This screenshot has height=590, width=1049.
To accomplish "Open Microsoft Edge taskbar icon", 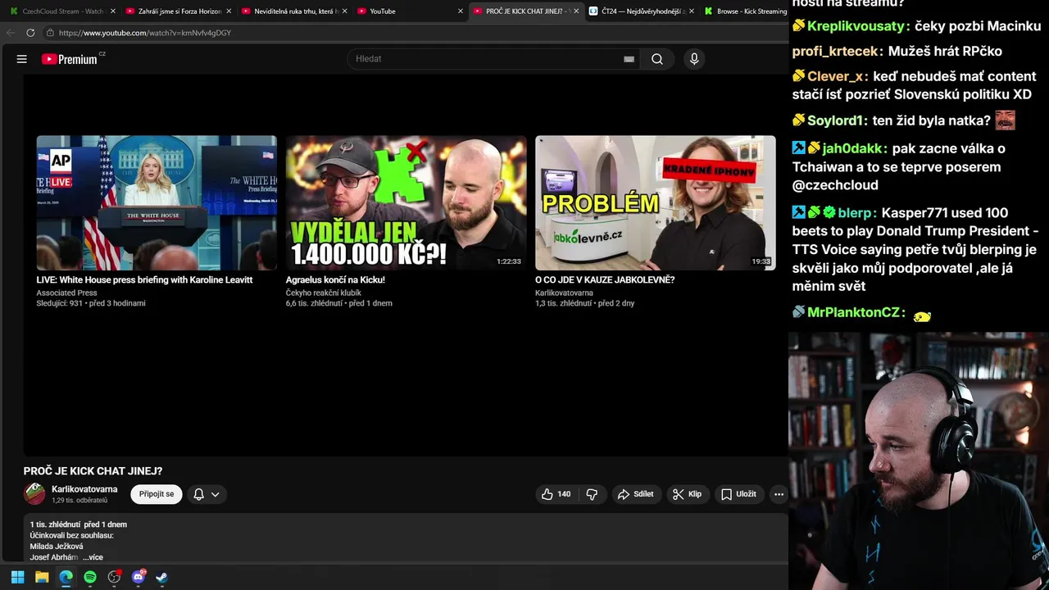I will [x=66, y=577].
